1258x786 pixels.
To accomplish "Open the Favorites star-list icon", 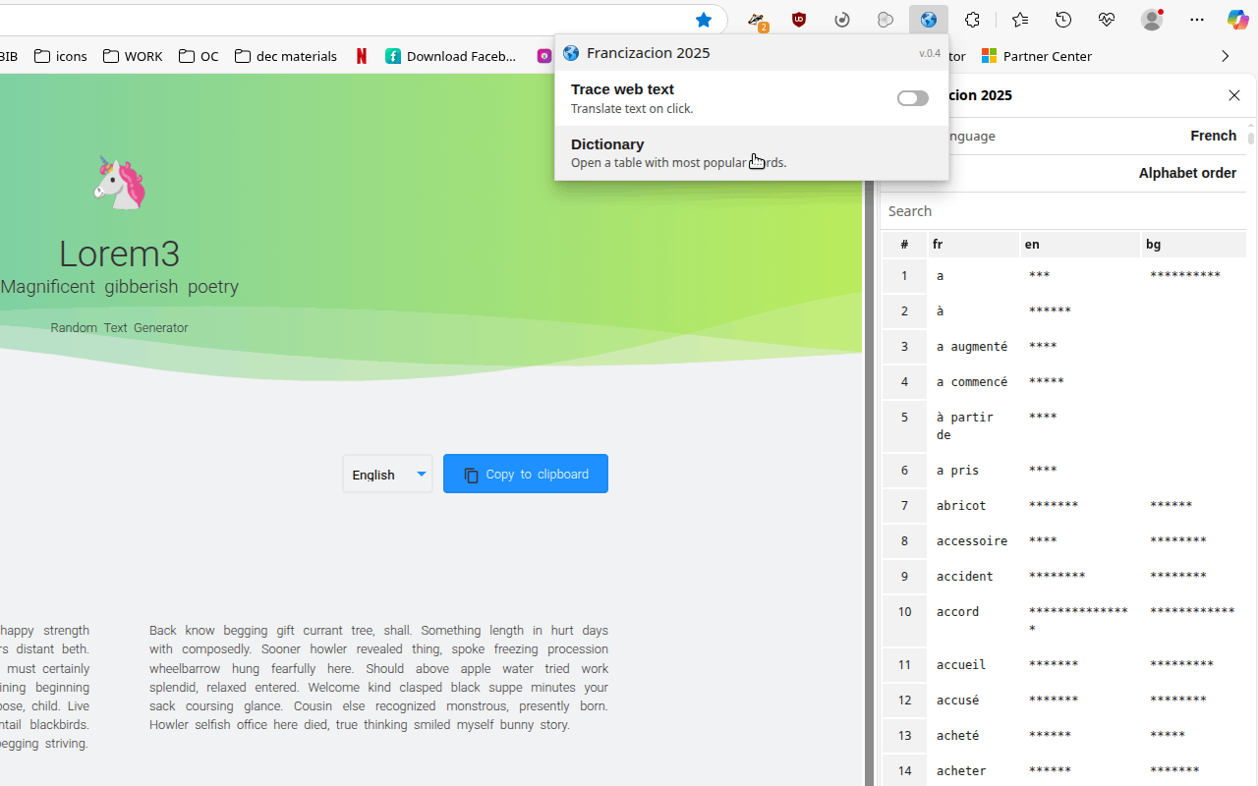I will tap(1020, 20).
